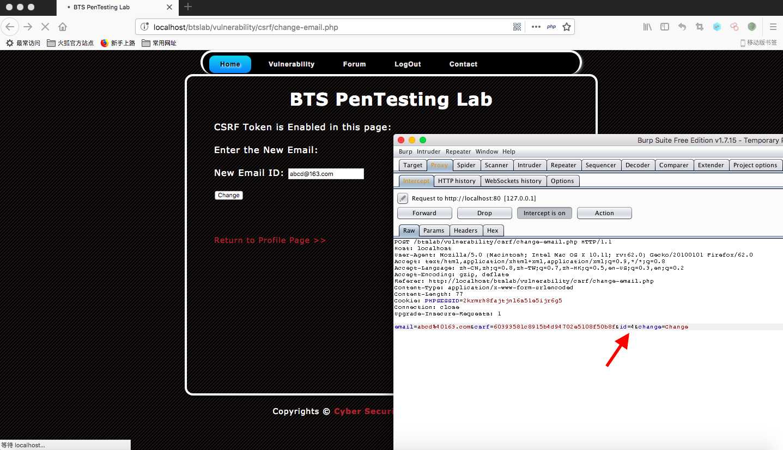Click the undo arrow toolbar icon
Screen dimensions: 783x450
point(682,27)
